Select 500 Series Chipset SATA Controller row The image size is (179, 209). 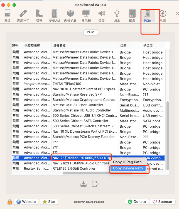point(89,121)
